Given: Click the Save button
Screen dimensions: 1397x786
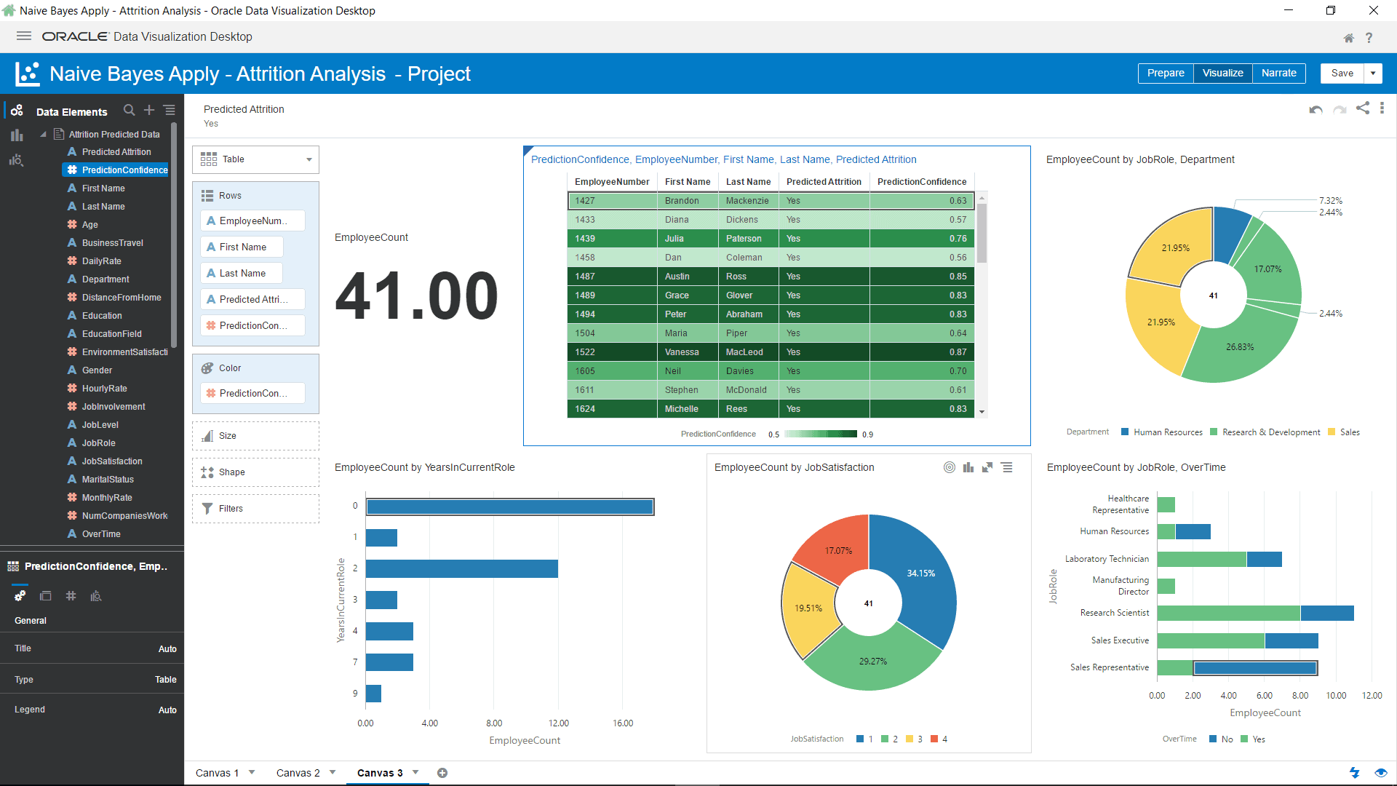Looking at the screenshot, I should click(x=1342, y=73).
